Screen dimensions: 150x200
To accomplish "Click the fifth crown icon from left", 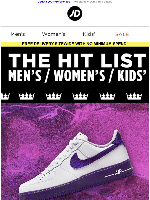I will tap(107, 96).
